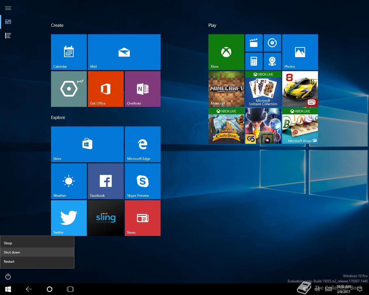Click the Play group heading
The width and height of the screenshot is (369, 295).
[x=212, y=25]
